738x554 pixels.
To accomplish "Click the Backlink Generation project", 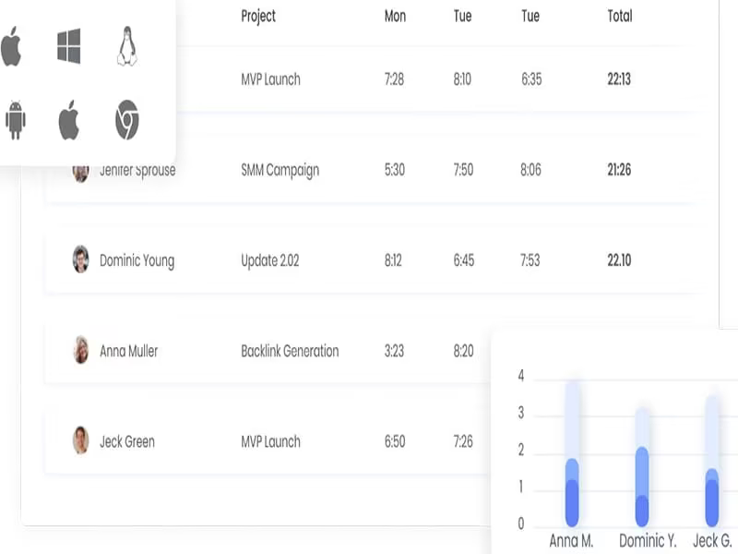I will pos(290,351).
